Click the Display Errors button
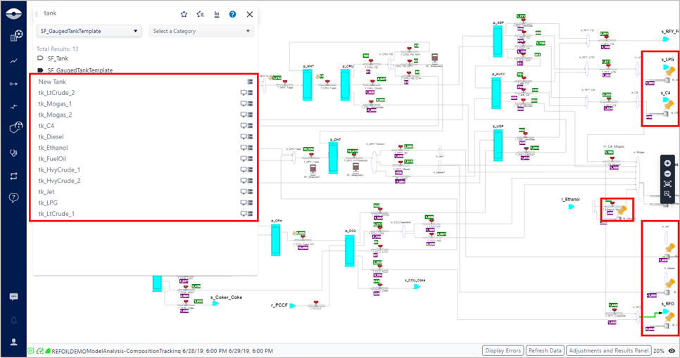Screen dimensions: 680x358 503,350
